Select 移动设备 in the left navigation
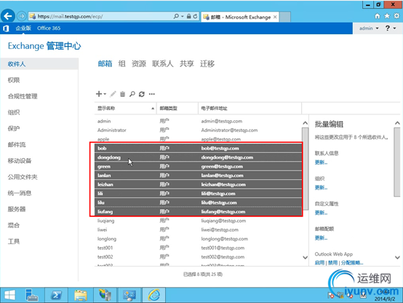Screen dimensions: 403x303 click(x=20, y=161)
